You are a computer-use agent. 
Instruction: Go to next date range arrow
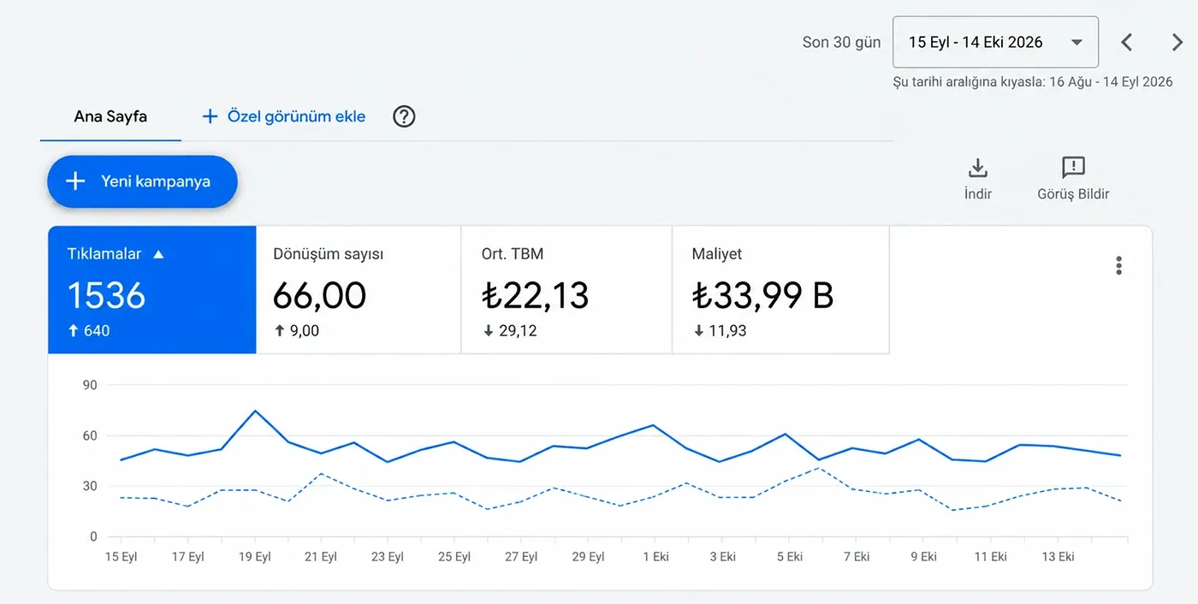(1177, 42)
